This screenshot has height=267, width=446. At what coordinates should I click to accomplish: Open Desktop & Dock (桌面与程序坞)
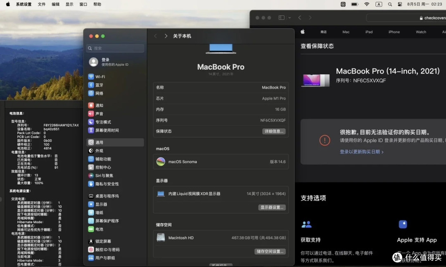115,196
